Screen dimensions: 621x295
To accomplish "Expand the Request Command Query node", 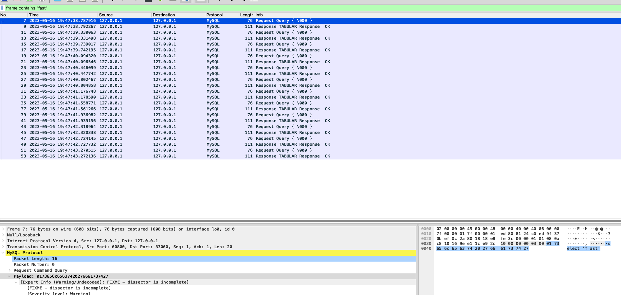I will 10,270.
